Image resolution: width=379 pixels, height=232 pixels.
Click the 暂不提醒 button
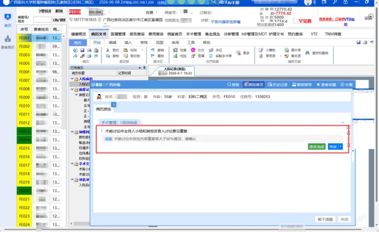pos(325,219)
